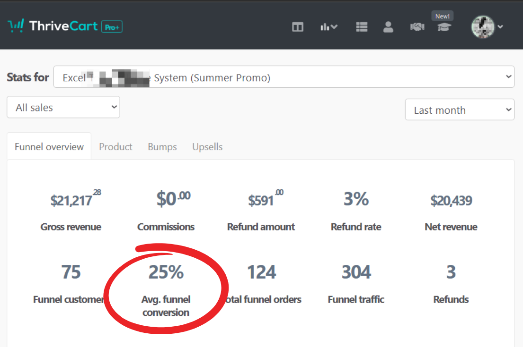Open the Last month date dropdown
Image resolution: width=523 pixels, height=347 pixels.
(460, 110)
